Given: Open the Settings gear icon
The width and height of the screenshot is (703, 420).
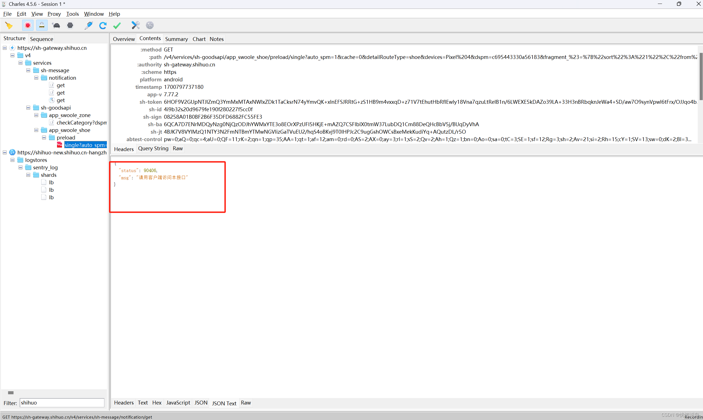Looking at the screenshot, I should tap(150, 25).
